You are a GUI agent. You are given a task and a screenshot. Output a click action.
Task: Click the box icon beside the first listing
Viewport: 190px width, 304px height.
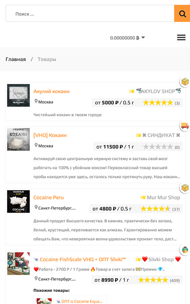click(x=185, y=82)
